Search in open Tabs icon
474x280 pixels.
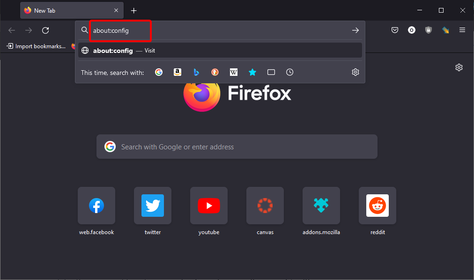click(271, 72)
